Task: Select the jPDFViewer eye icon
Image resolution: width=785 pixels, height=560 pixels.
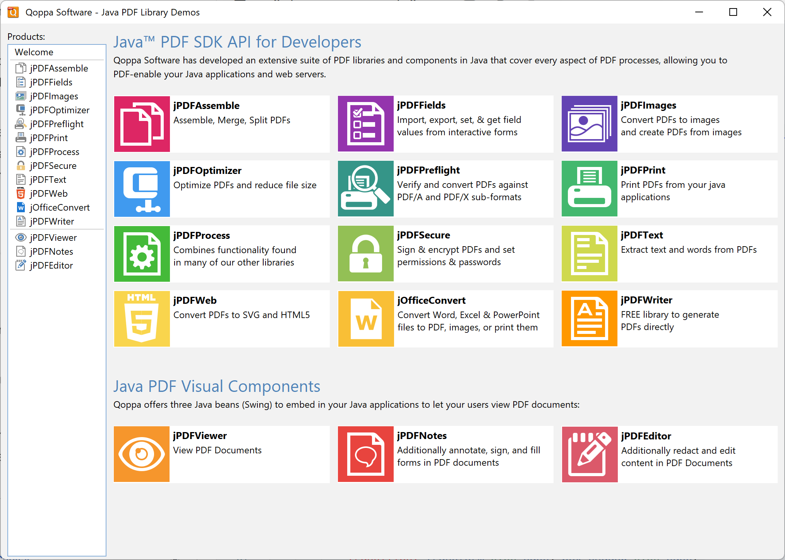Action: pos(141,454)
